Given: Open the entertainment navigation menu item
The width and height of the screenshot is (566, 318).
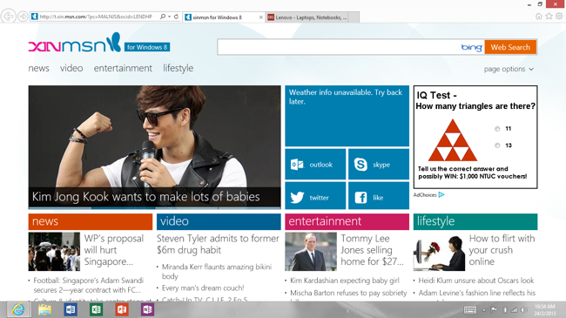Looking at the screenshot, I should 123,68.
